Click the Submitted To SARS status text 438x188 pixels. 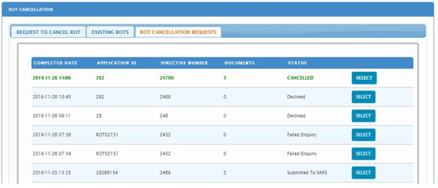pyautogui.click(x=307, y=173)
